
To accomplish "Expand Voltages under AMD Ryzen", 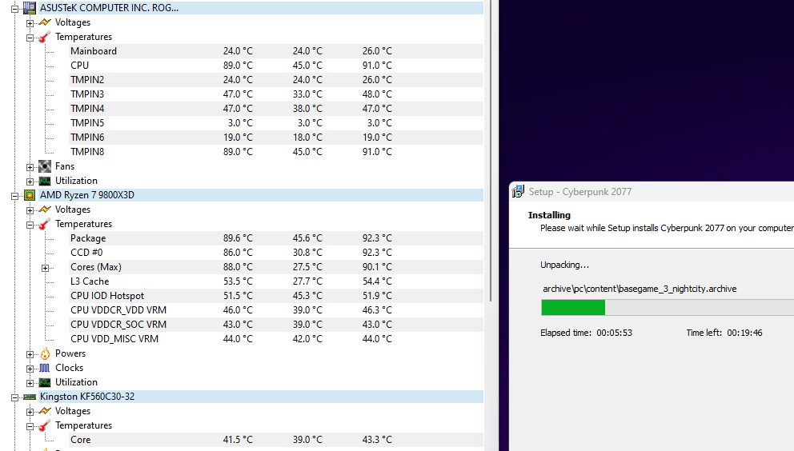I will pos(30,210).
